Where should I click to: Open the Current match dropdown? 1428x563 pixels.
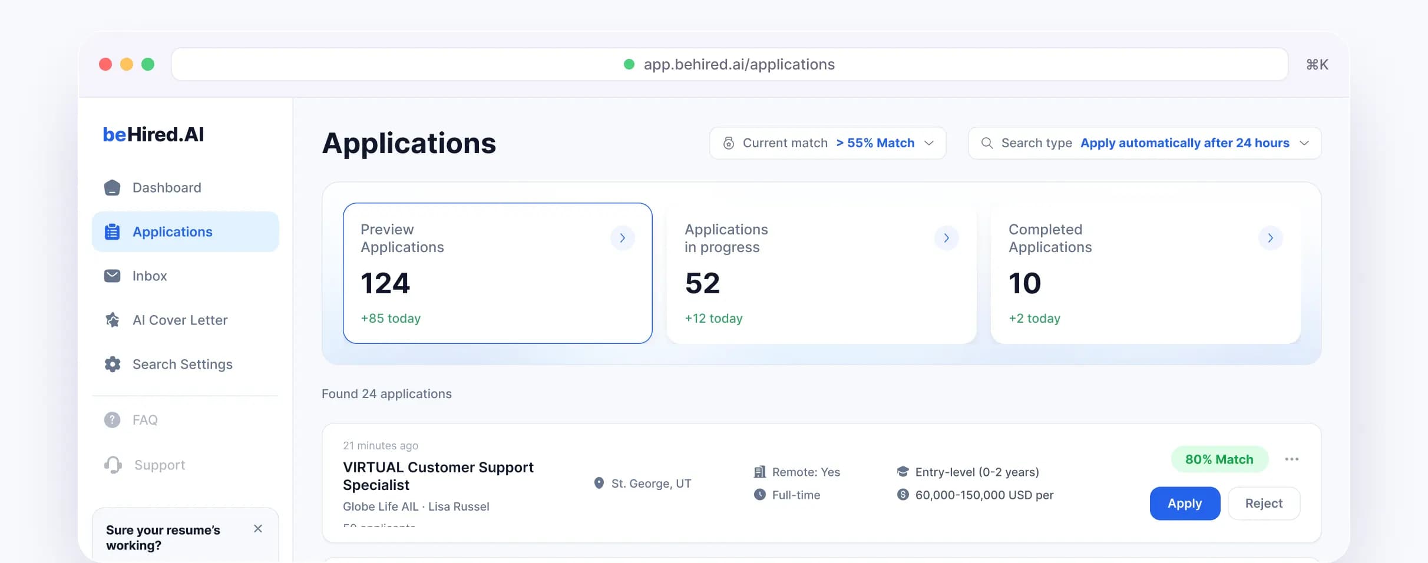(x=828, y=143)
